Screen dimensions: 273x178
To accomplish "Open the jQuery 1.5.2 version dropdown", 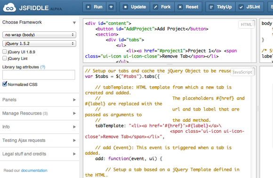I will (39, 44).
